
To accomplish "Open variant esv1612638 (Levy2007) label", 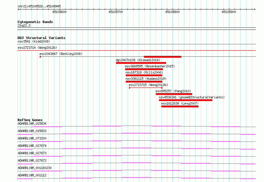I will pyautogui.click(x=180, y=103).
